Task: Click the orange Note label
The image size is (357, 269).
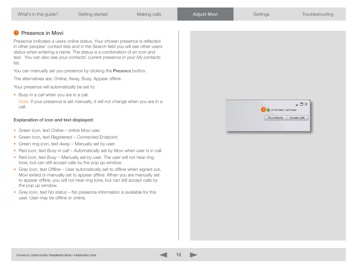Action: pyautogui.click(x=23, y=102)
